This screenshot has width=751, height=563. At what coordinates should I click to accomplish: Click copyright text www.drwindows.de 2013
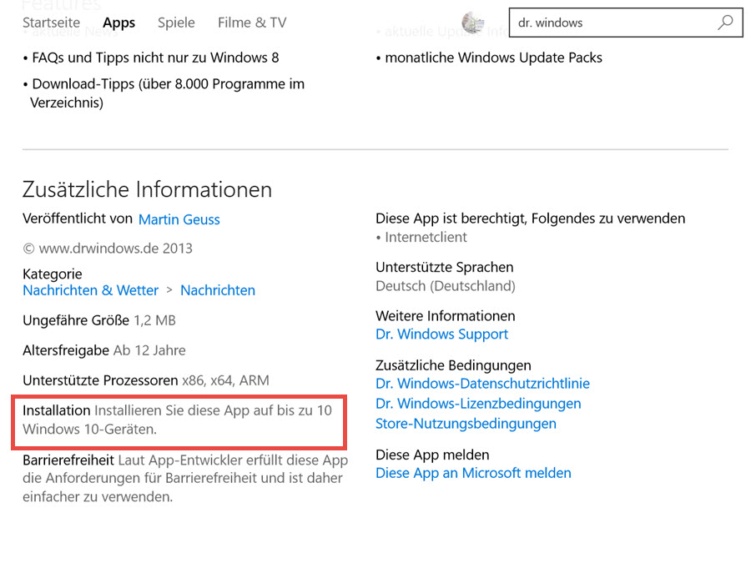108,249
